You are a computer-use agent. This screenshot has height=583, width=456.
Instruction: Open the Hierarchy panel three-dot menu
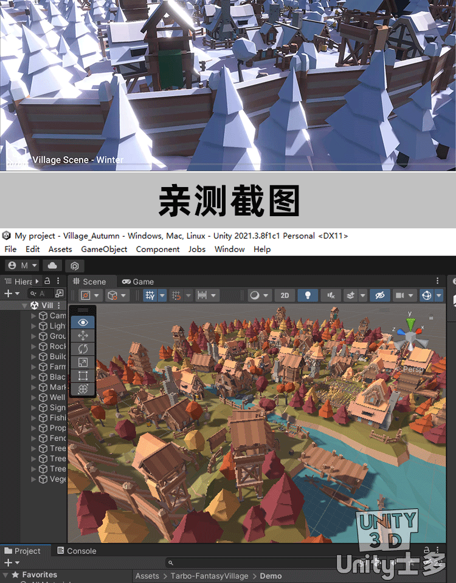point(58,281)
